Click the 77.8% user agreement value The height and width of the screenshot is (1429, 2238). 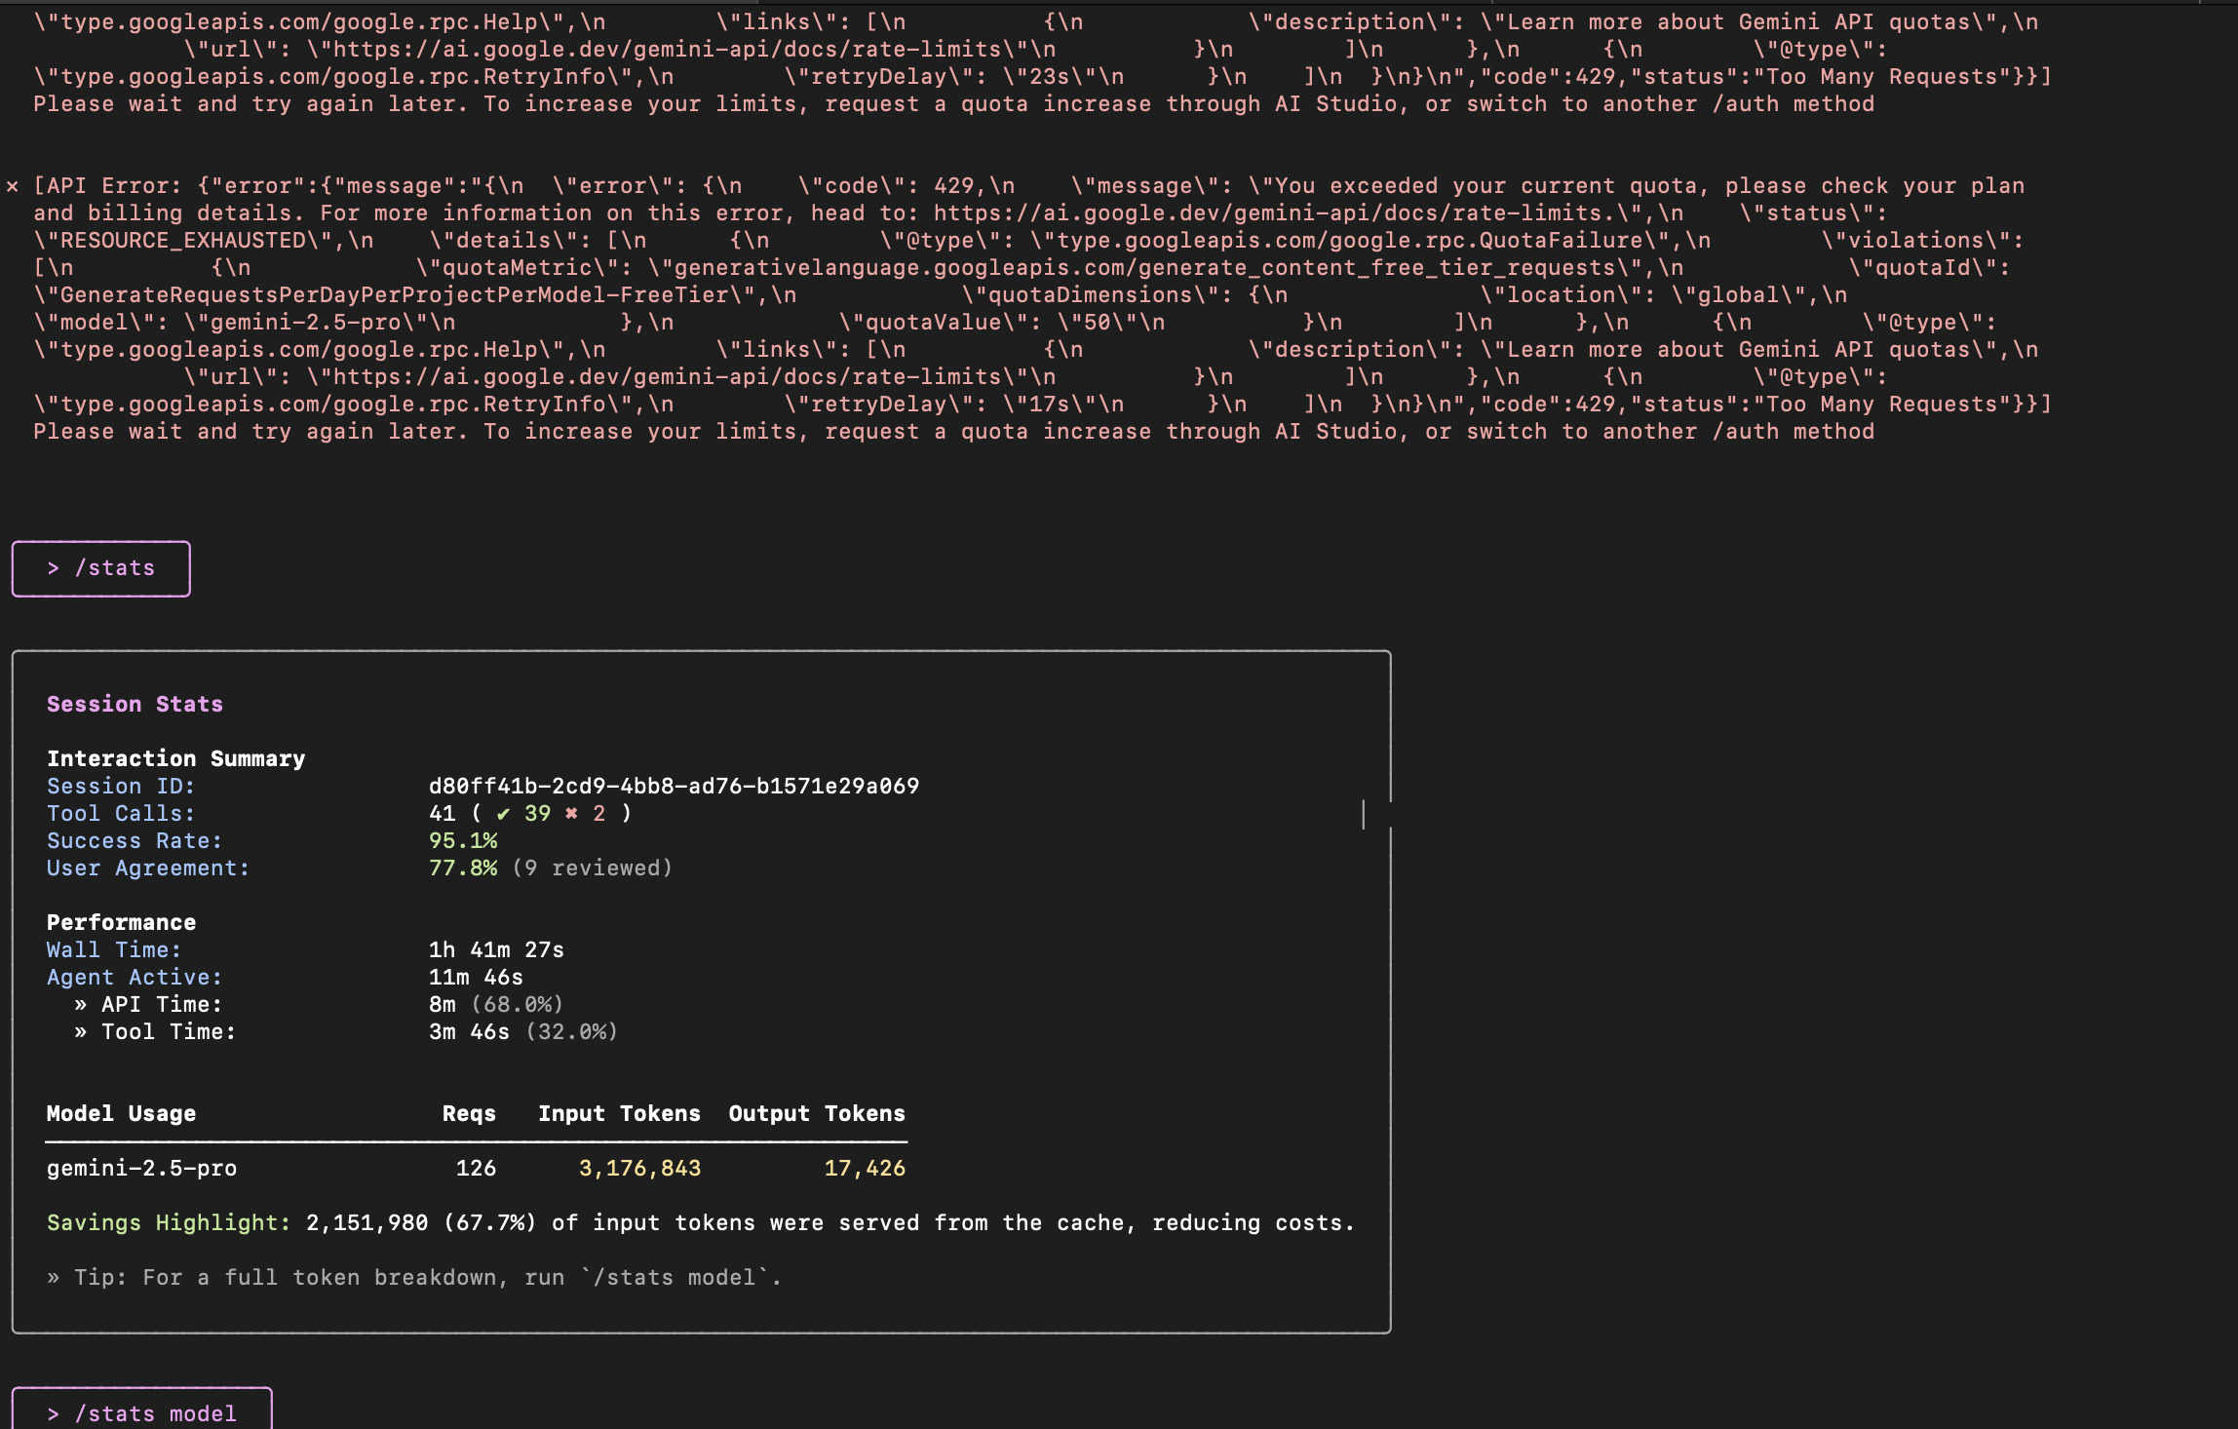(x=463, y=868)
